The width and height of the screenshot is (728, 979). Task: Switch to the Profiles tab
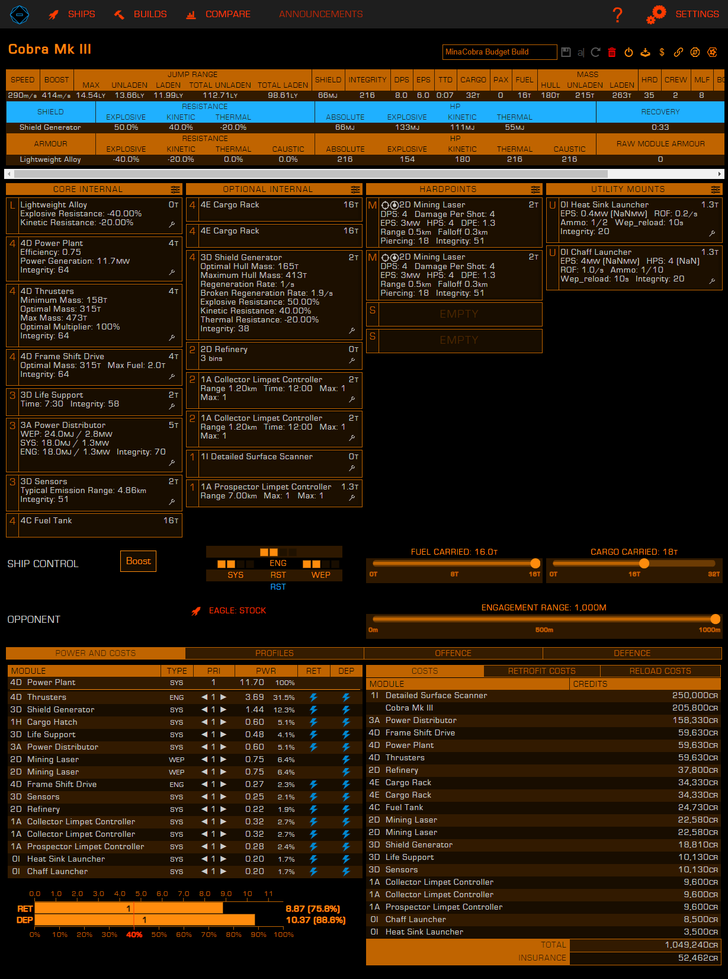pos(274,653)
